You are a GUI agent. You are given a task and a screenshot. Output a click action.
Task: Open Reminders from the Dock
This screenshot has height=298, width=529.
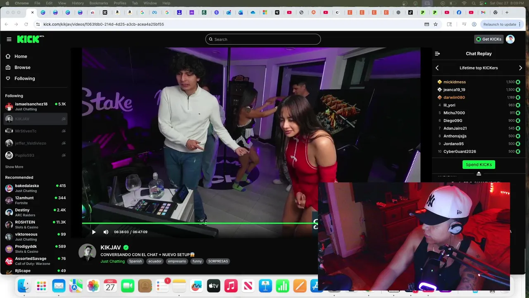[x=162, y=286]
